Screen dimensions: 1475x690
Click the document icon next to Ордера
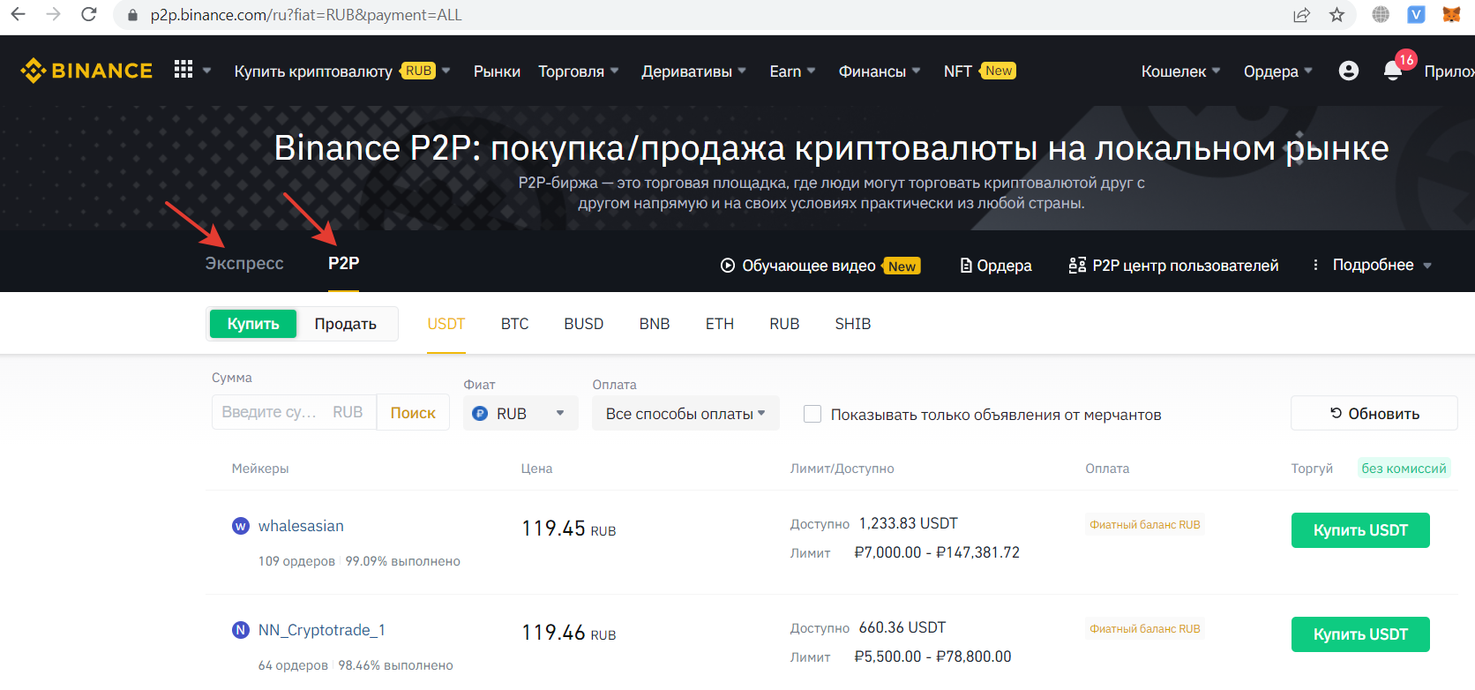pos(966,266)
